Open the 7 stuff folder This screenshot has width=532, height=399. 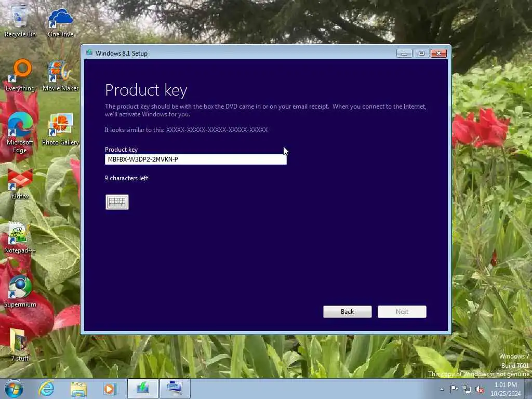20,345
